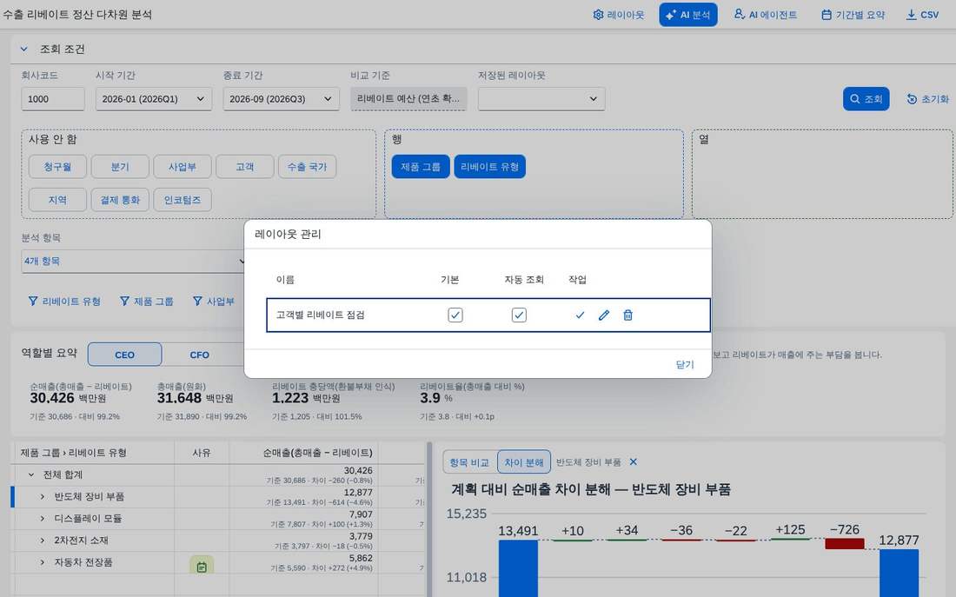Open 기간별 요약 calendar view
Viewport: 956px width, 597px height.
[x=853, y=15]
